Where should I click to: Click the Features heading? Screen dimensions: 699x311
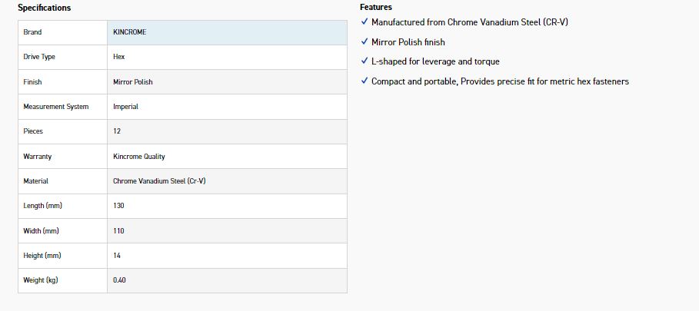(x=376, y=7)
